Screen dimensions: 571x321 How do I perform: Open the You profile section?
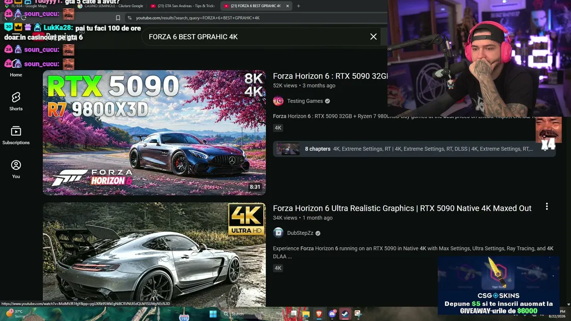(16, 169)
